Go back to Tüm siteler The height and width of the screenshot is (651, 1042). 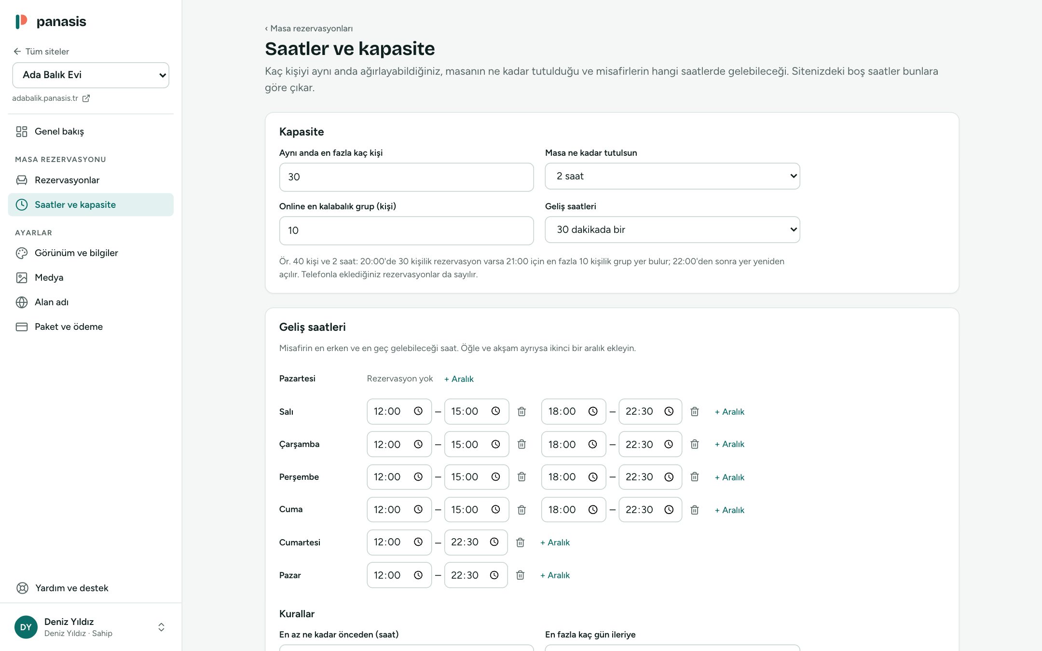[x=41, y=52]
